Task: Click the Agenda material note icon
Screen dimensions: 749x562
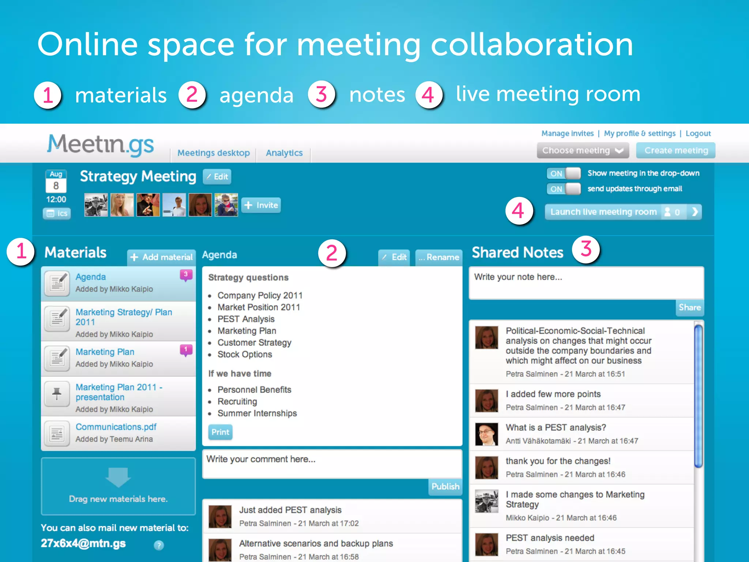Action: tap(57, 283)
